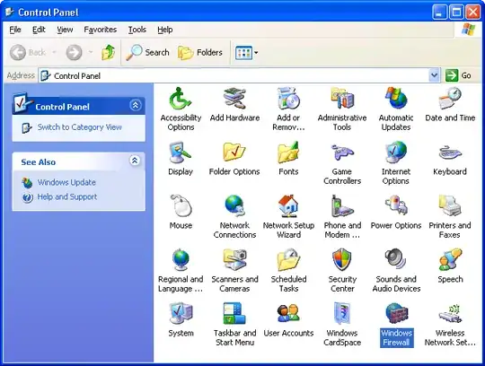The width and height of the screenshot is (485, 366).
Task: Click the Search toolbar button
Action: point(147,53)
